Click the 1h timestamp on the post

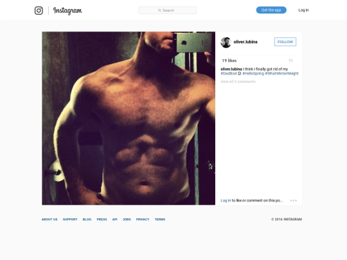pos(290,60)
